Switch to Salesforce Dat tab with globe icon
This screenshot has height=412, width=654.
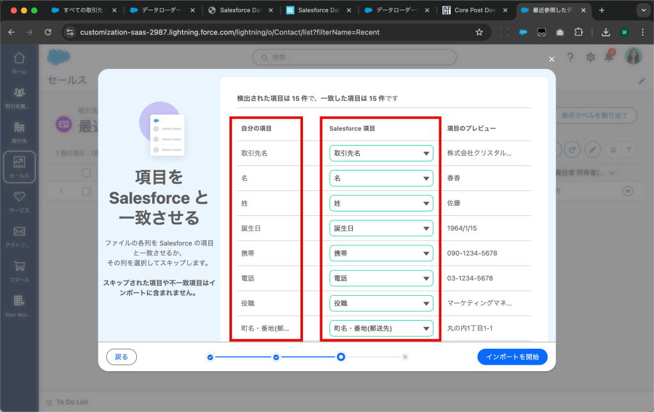click(x=240, y=10)
